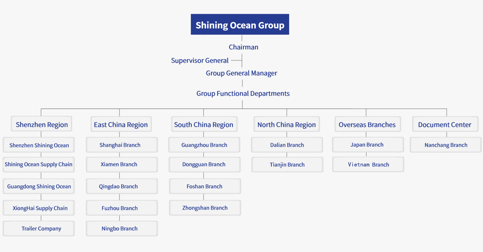Viewport: 483px width, 252px height.
Task: Open the Vietnam Branch box
Action: (368, 165)
